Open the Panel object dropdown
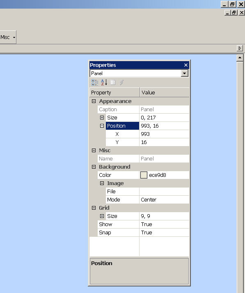 [x=184, y=73]
